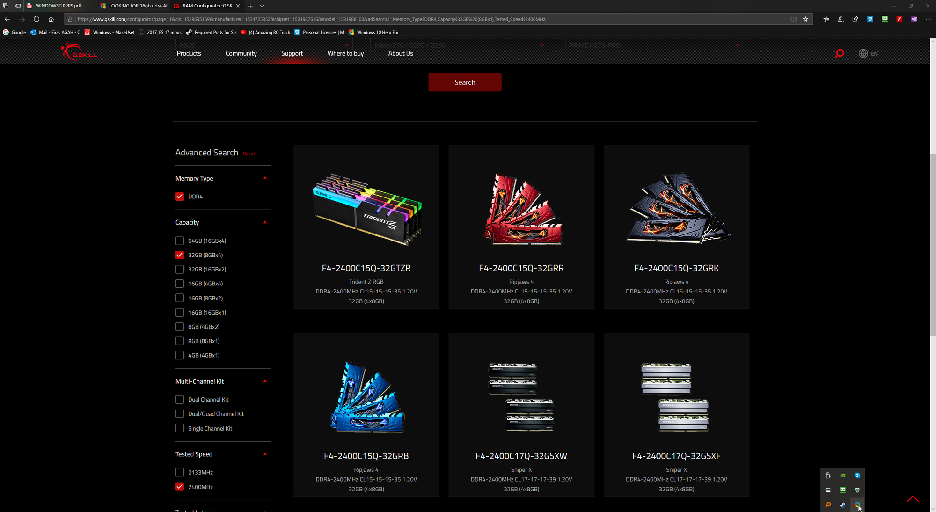
Task: Show set-aside tabs icon at far left
Action: [6, 6]
